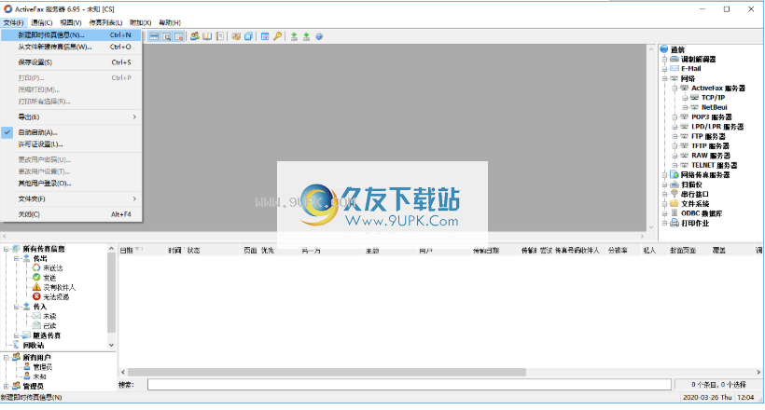
Task: Collapse the 传出 tree node
Action: 16,258
